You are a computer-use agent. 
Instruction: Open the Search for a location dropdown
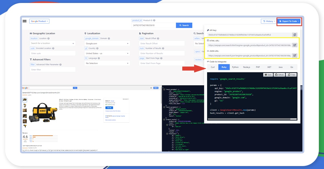53,43
